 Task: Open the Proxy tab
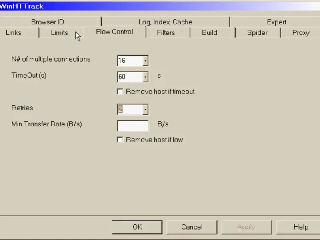[x=301, y=33]
